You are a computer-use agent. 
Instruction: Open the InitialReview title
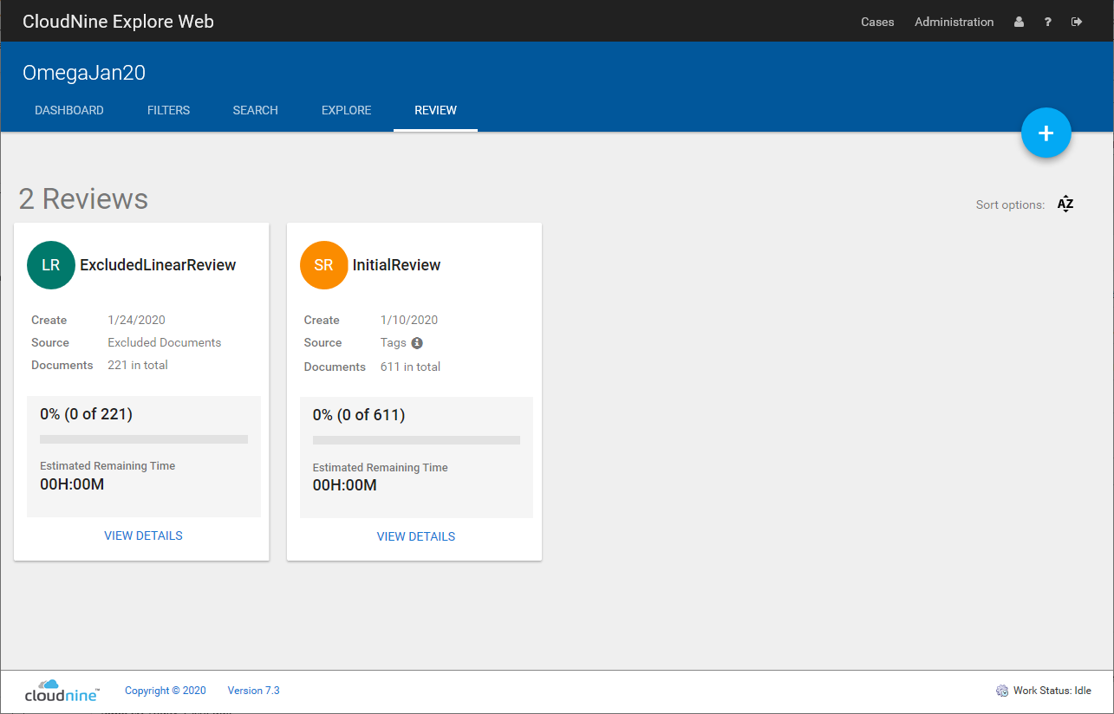pos(396,265)
